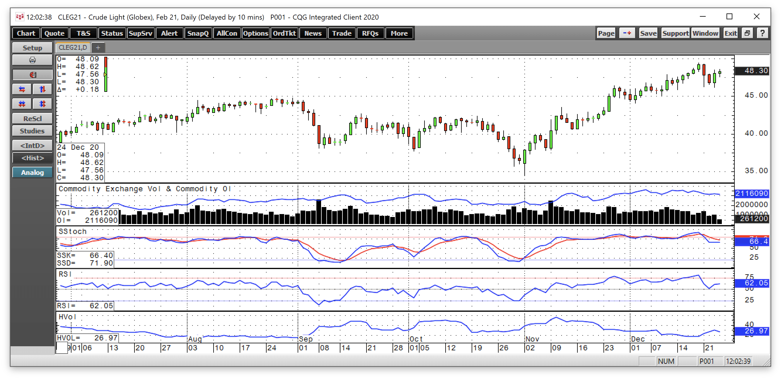Click the SSK= 66.40 value
The image size is (781, 379).
[85, 255]
